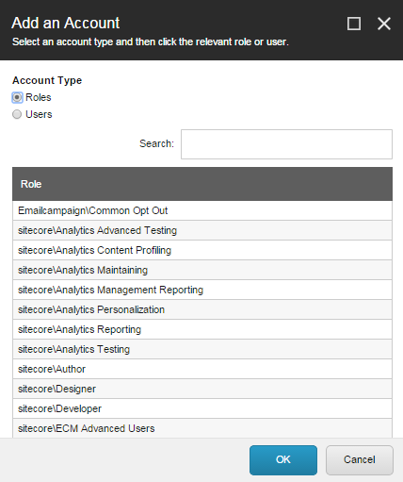This screenshot has height=482, width=403.
Task: Pick sitecore\ECM Advanced Users role
Action: (202, 428)
